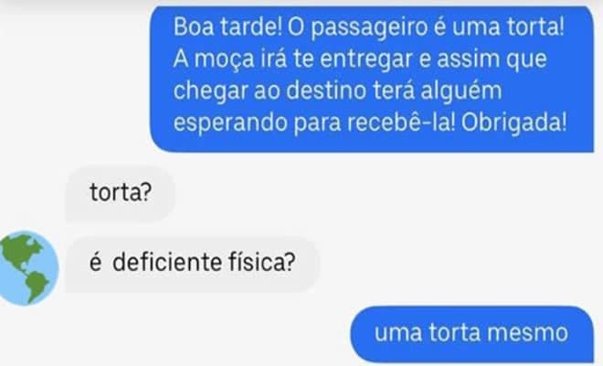Select the long blue message starting 'Boa tarde!'
603x366 pixels.
pyautogui.click(x=372, y=79)
